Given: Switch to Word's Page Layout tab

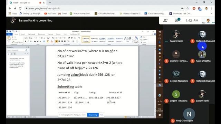Looking at the screenshot, I should tap(31, 34).
